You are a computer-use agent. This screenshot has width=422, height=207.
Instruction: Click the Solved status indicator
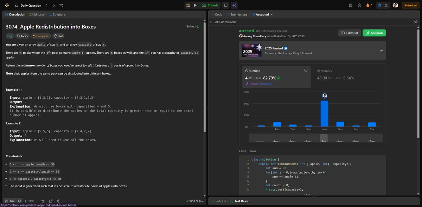[193, 26]
